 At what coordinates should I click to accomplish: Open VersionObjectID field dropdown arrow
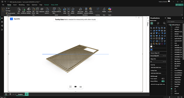point(163,56)
